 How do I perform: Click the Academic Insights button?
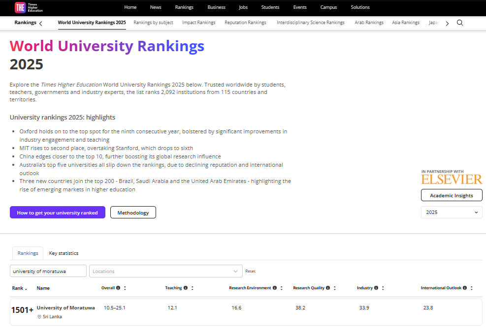tap(452, 195)
